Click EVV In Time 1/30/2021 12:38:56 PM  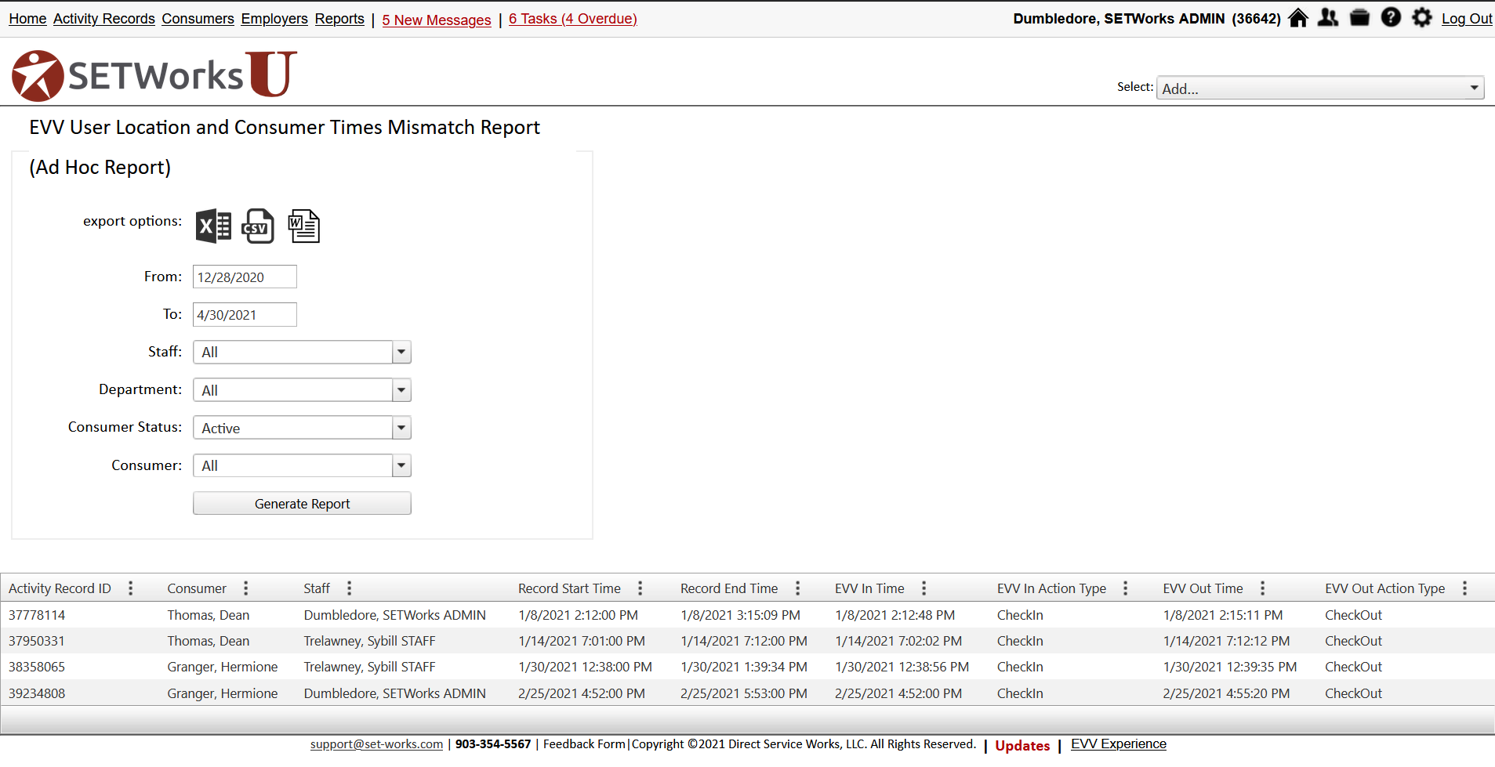click(x=902, y=668)
